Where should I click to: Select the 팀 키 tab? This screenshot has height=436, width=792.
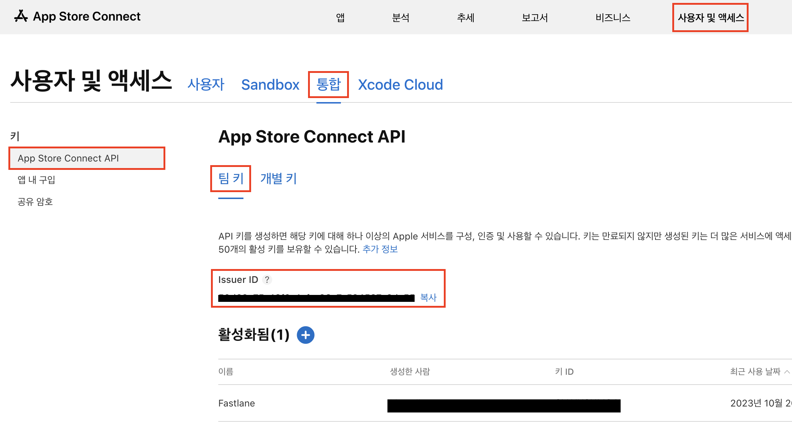(x=231, y=179)
